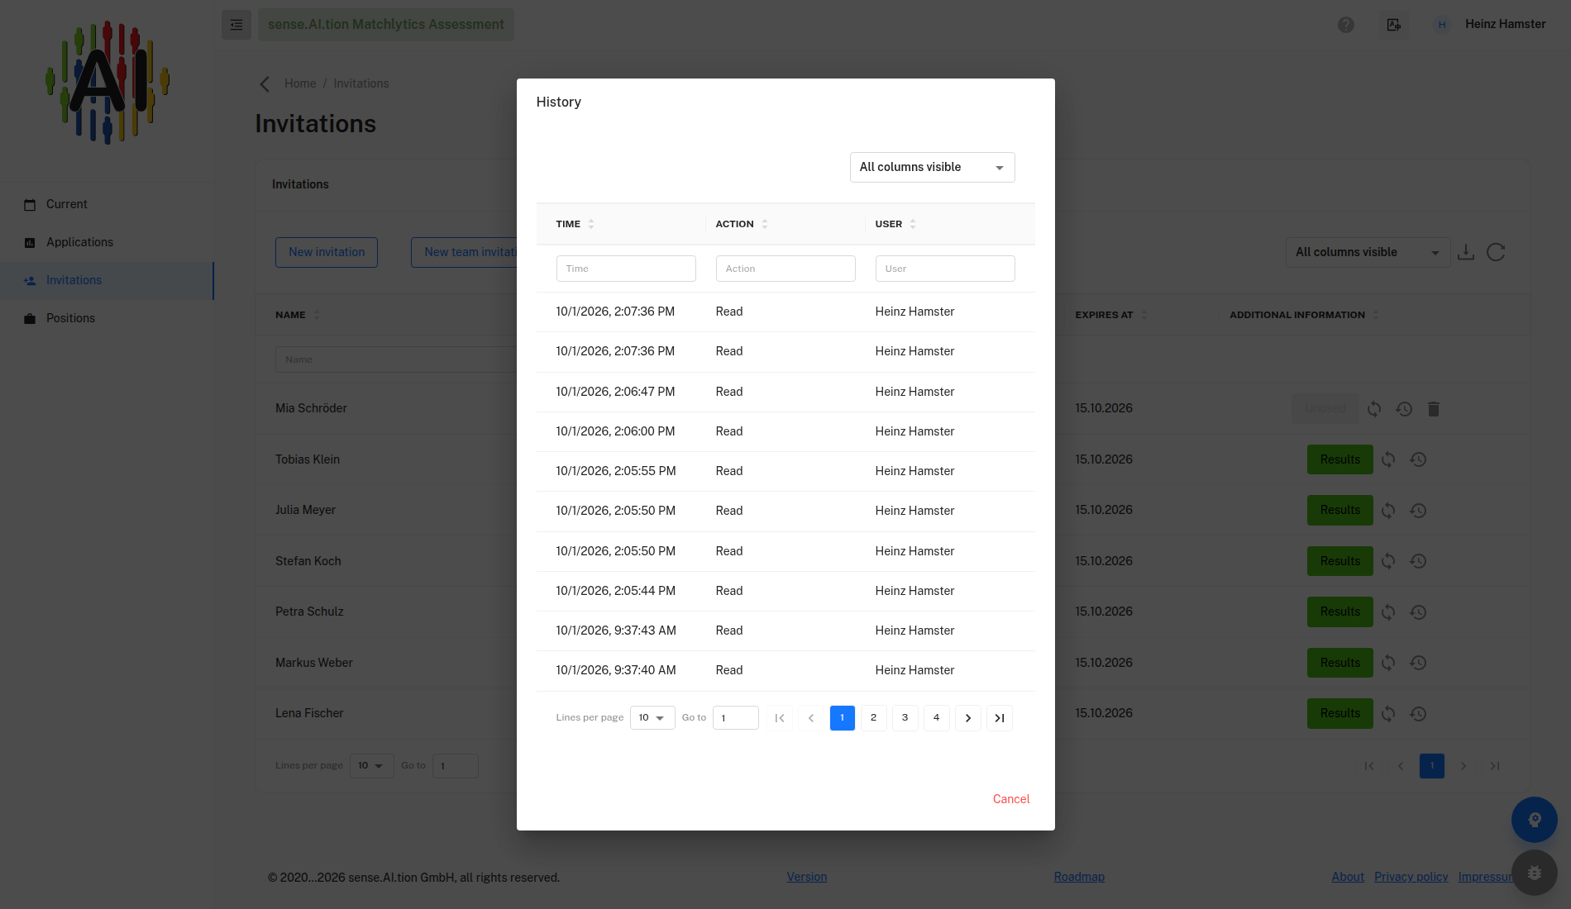Viewport: 1571px width, 909px height.
Task: Cancel the History dialog
Action: (1011, 799)
